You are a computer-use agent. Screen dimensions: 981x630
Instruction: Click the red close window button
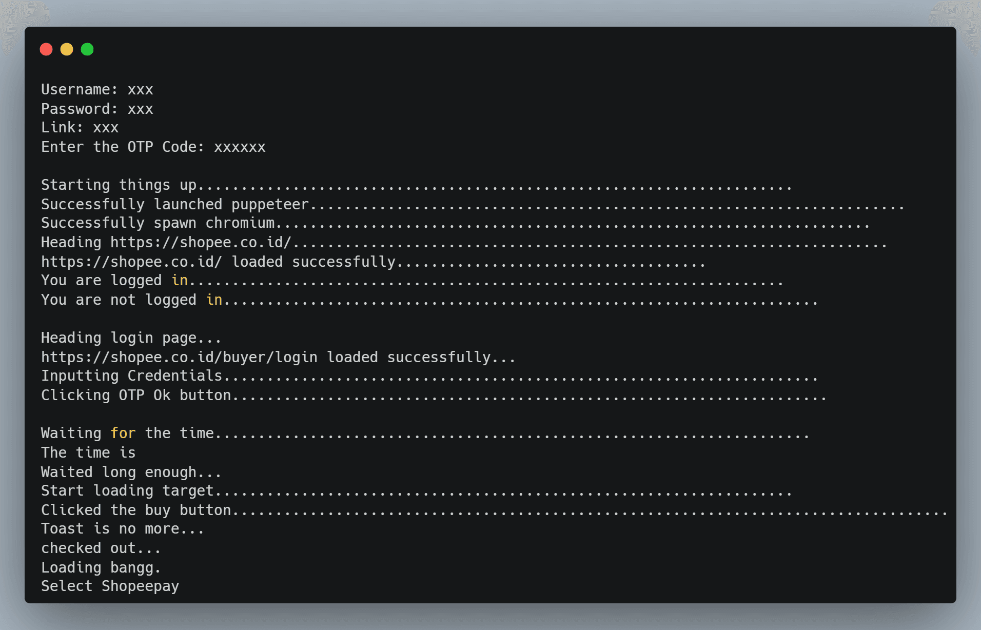coord(46,49)
